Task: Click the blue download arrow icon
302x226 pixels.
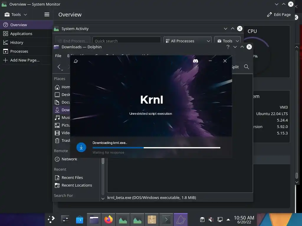Action: (x=81, y=147)
